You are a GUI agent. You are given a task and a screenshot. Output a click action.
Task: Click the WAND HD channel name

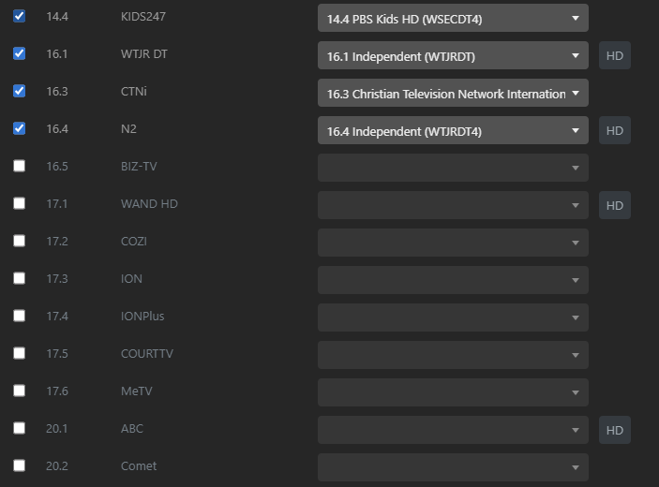[149, 204]
